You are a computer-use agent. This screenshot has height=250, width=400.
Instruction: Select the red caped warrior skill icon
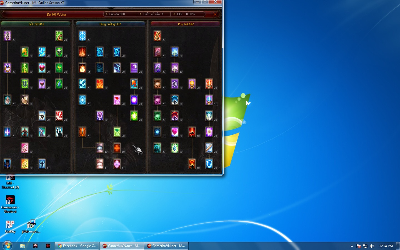click(x=25, y=132)
